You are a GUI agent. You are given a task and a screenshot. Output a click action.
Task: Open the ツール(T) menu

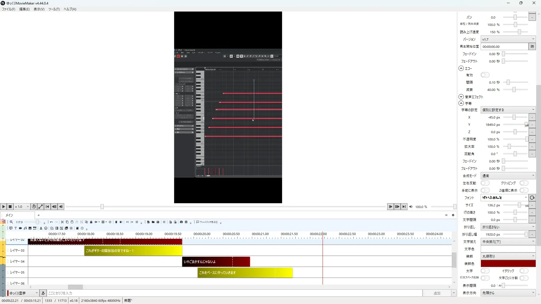[x=54, y=9]
